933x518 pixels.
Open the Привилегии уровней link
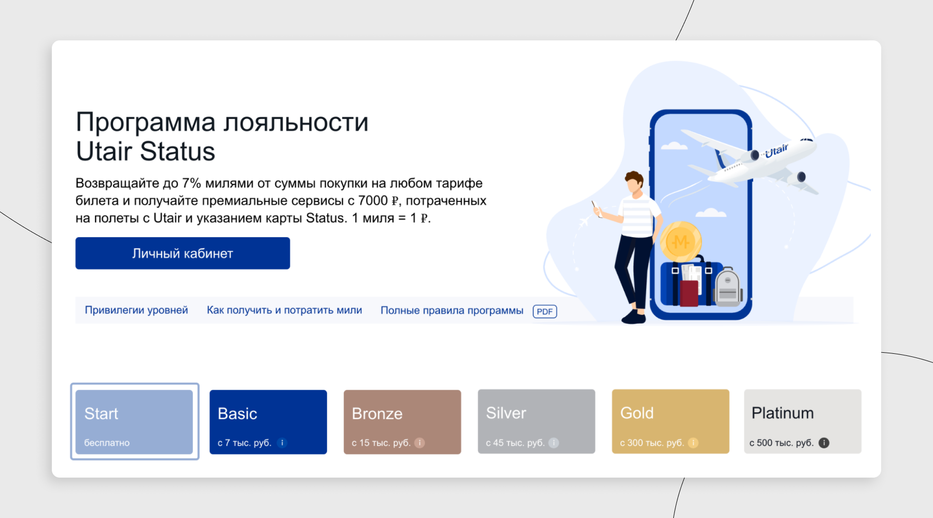click(136, 310)
